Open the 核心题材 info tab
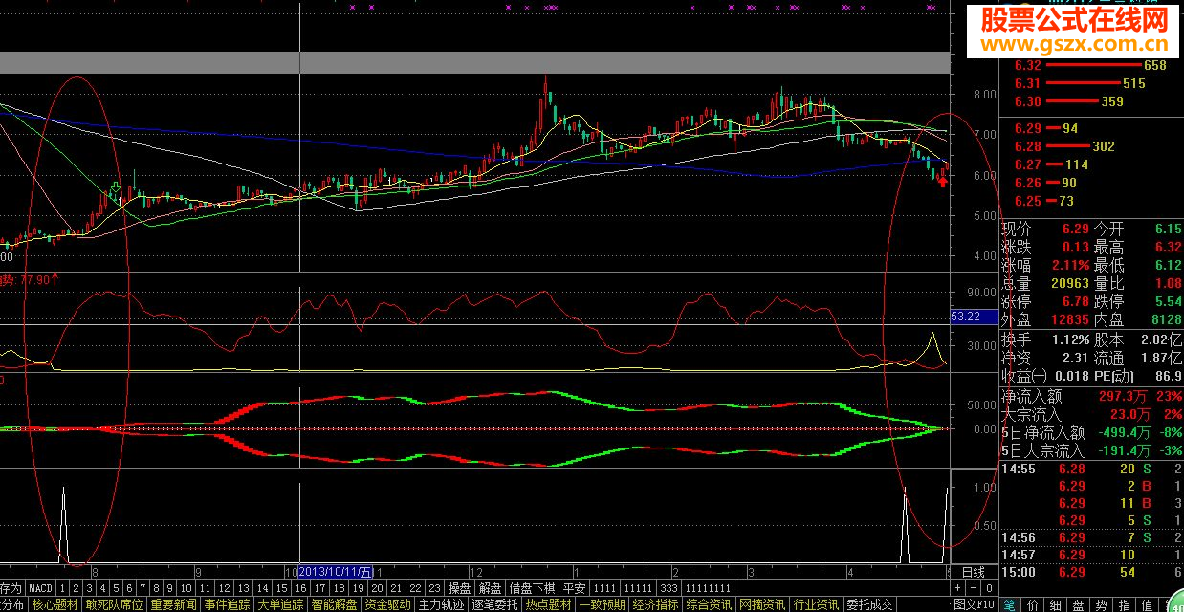Viewport: 1184px width, 612px height. pyautogui.click(x=55, y=604)
